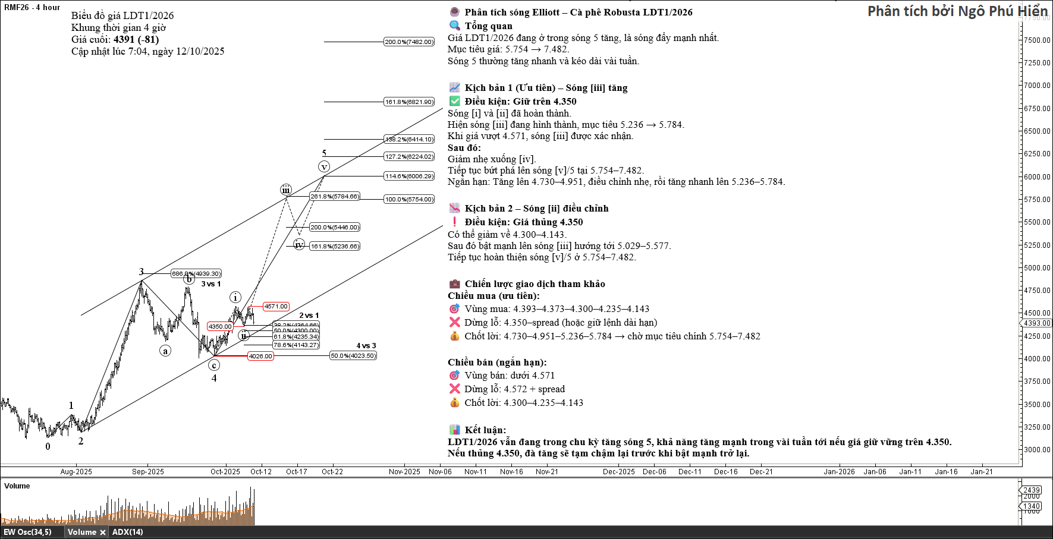
Task: Click the 4393.00 current price marker on axis
Action: point(1037,323)
